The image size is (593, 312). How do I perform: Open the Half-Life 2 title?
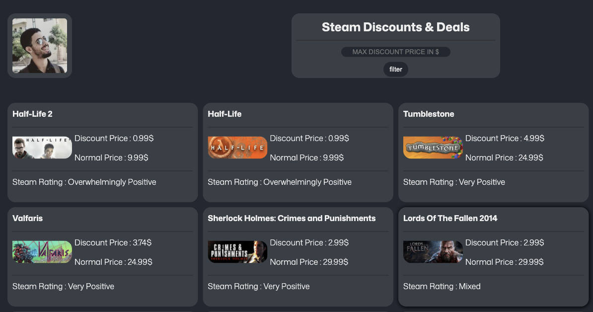pos(32,114)
